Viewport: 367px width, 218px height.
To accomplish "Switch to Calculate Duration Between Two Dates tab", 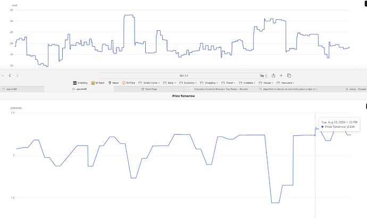I will pos(219,89).
